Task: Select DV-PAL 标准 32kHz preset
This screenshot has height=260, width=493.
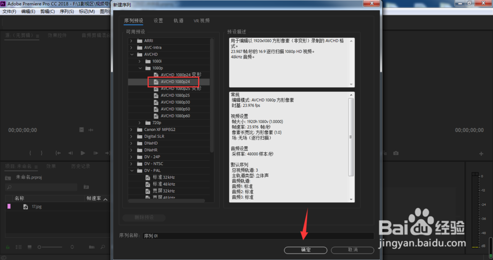Action: [164, 177]
